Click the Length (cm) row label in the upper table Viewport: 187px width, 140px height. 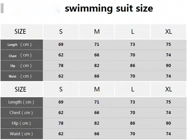20,45
